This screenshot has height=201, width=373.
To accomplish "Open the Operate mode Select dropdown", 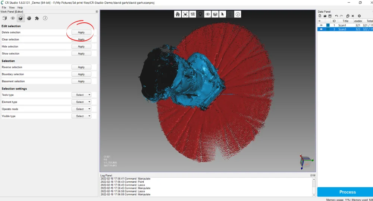I will (81, 109).
